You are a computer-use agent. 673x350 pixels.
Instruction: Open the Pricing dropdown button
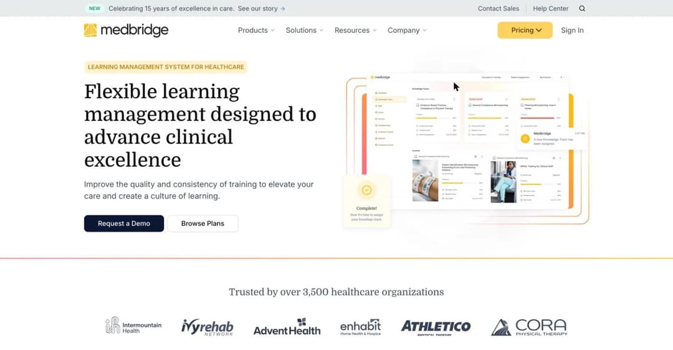[x=525, y=31]
